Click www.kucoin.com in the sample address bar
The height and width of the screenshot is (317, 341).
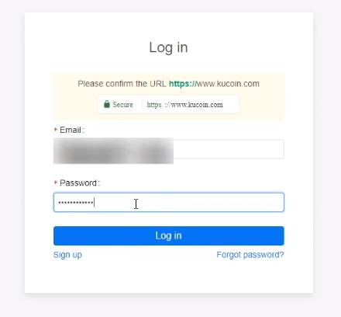[x=197, y=105]
